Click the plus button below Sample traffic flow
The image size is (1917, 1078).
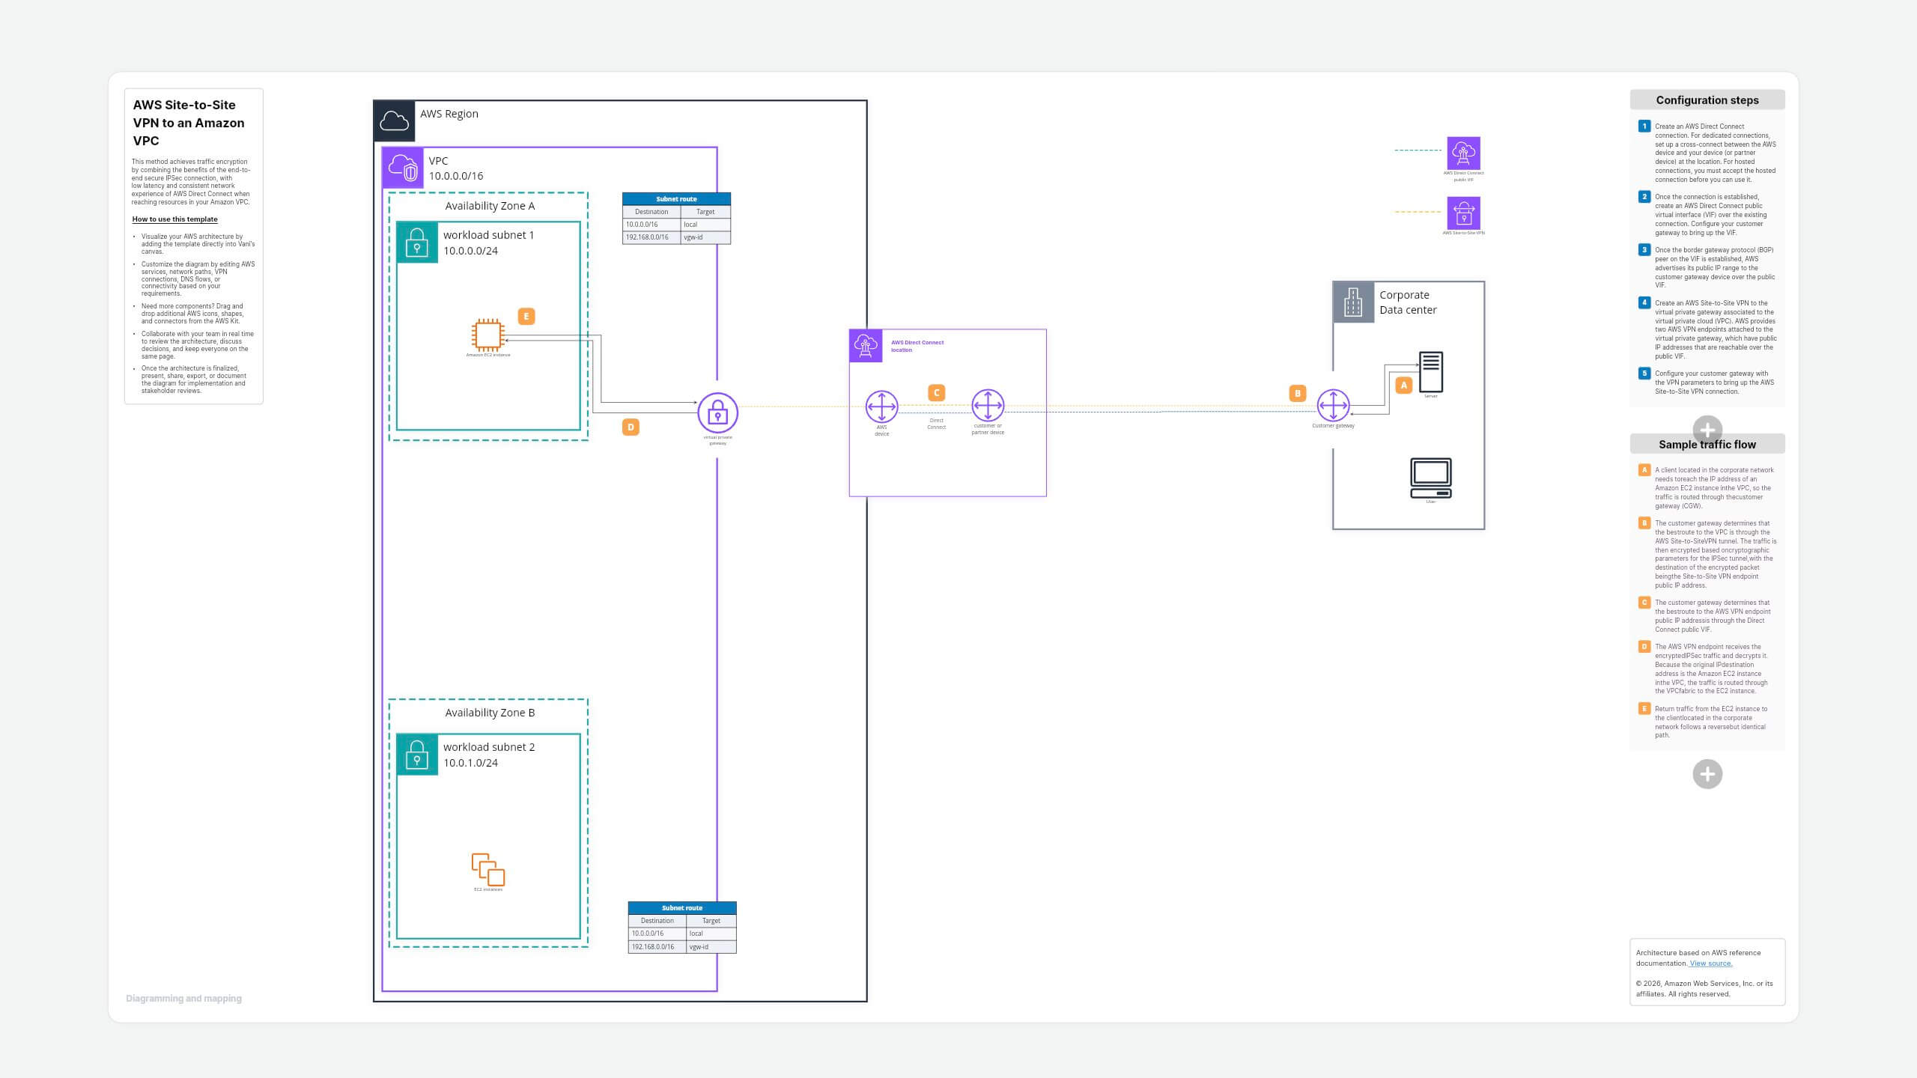(1707, 774)
